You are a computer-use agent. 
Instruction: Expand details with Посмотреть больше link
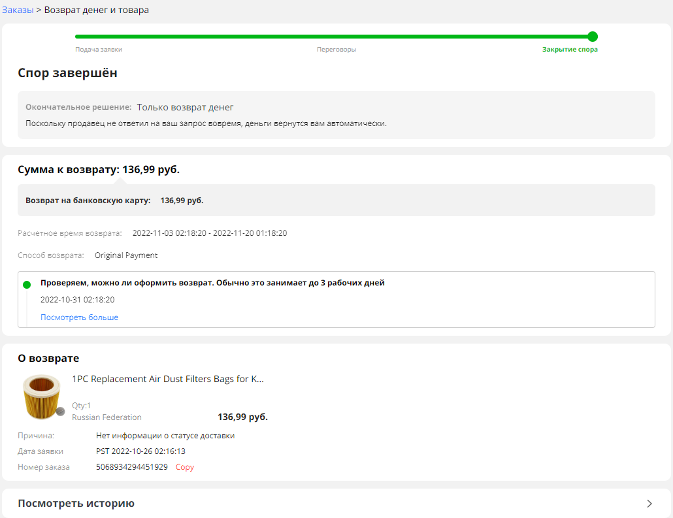pos(79,317)
